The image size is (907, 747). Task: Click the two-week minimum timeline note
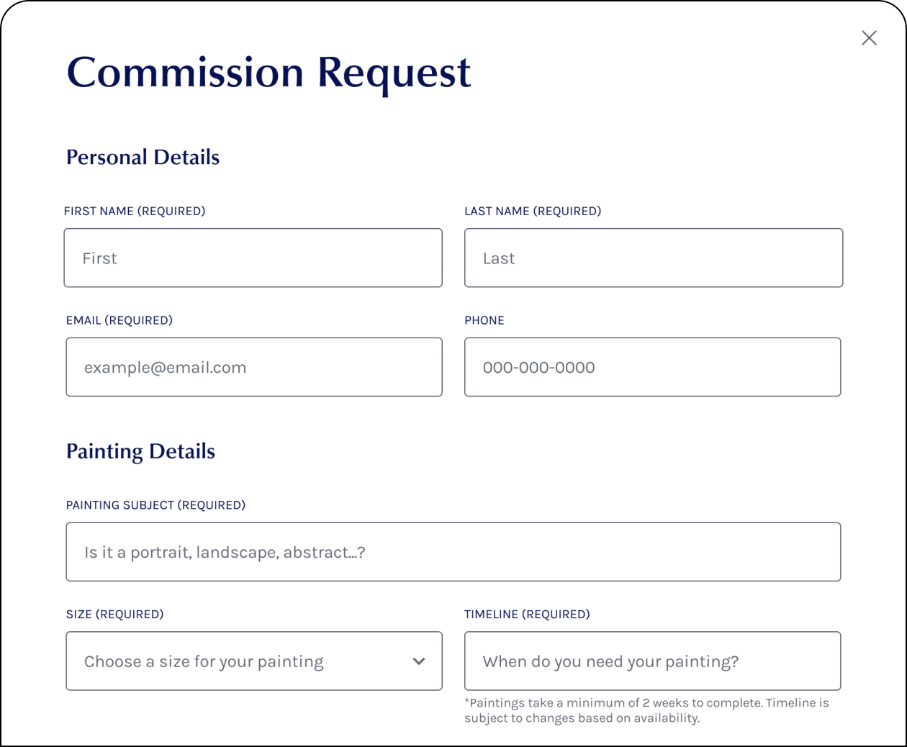point(646,710)
